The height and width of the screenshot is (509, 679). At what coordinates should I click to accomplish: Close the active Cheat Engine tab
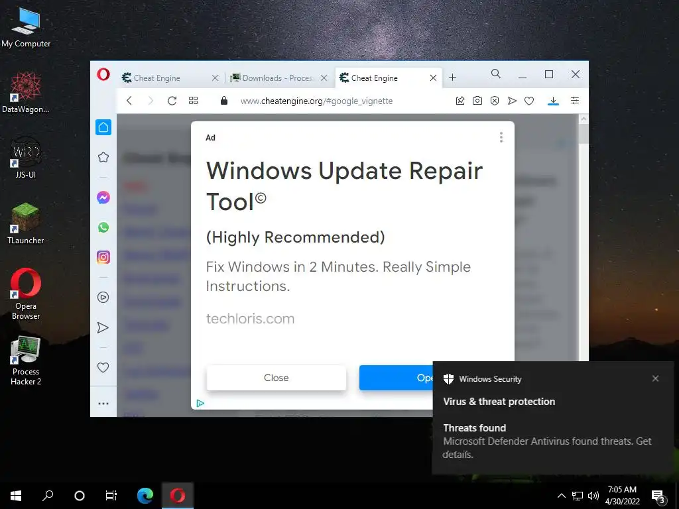tap(433, 78)
